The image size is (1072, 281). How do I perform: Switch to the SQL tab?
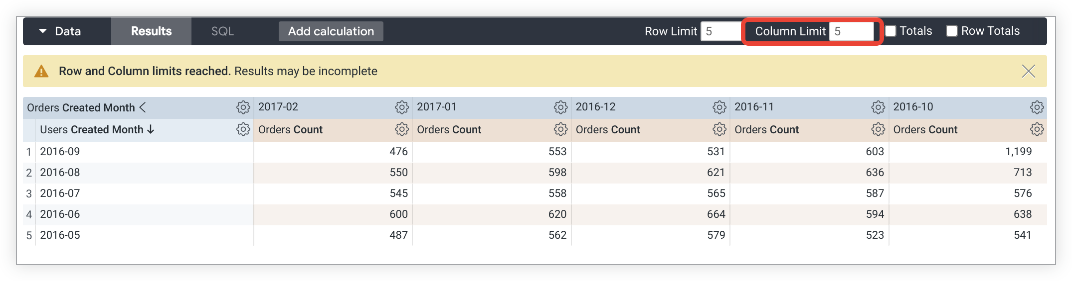(222, 31)
